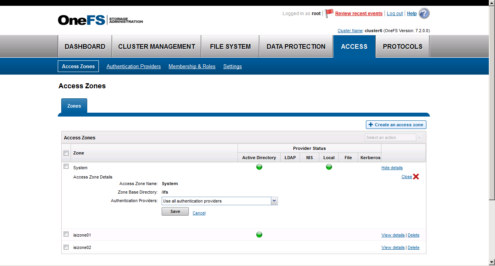Open the Settings sub-navigation link
This screenshot has width=495, height=266.
tap(233, 67)
